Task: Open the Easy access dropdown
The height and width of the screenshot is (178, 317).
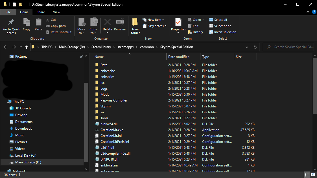Action: 154,26
